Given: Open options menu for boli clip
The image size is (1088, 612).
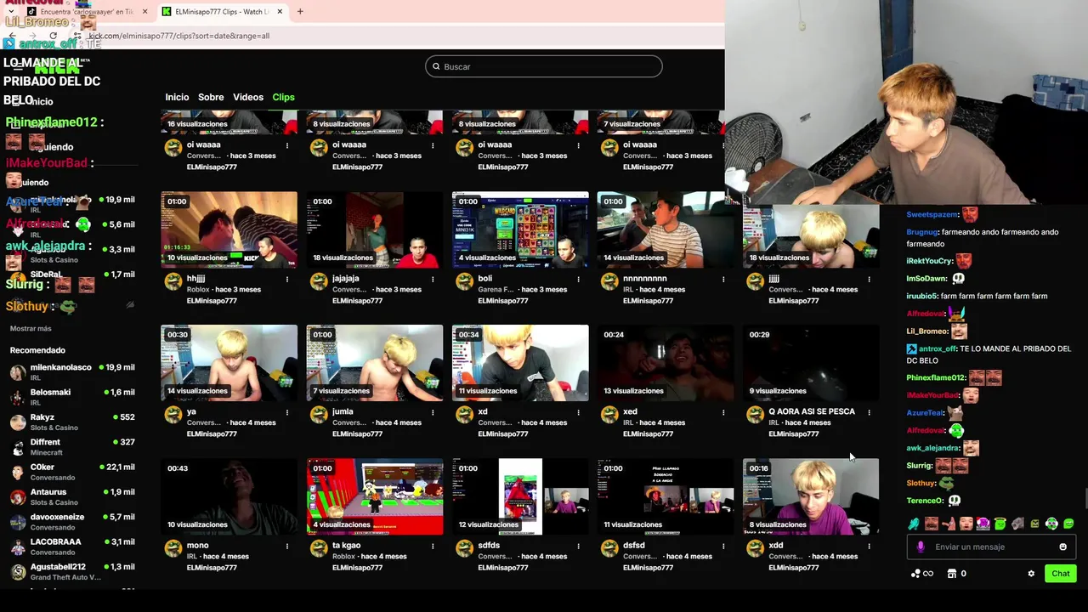Looking at the screenshot, I should (578, 279).
